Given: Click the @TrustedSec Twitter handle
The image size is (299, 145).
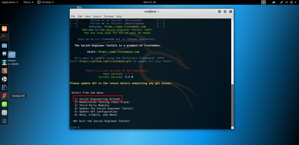Looking at the screenshot, I should (x=134, y=20).
